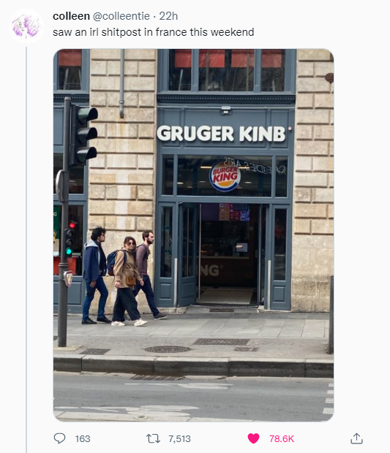The width and height of the screenshot is (390, 453).
Task: Click the three pedestrians in the photo
Action: [123, 276]
